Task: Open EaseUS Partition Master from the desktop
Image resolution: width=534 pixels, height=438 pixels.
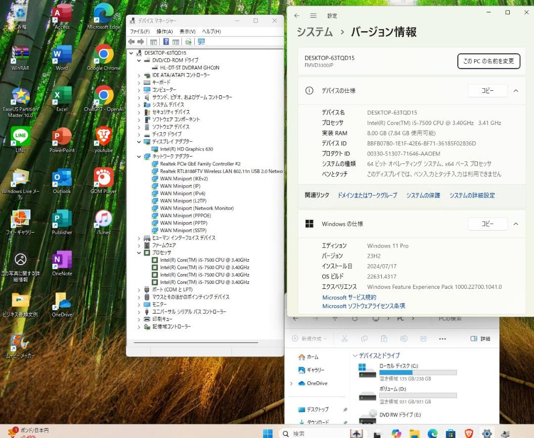Action: 20,96
